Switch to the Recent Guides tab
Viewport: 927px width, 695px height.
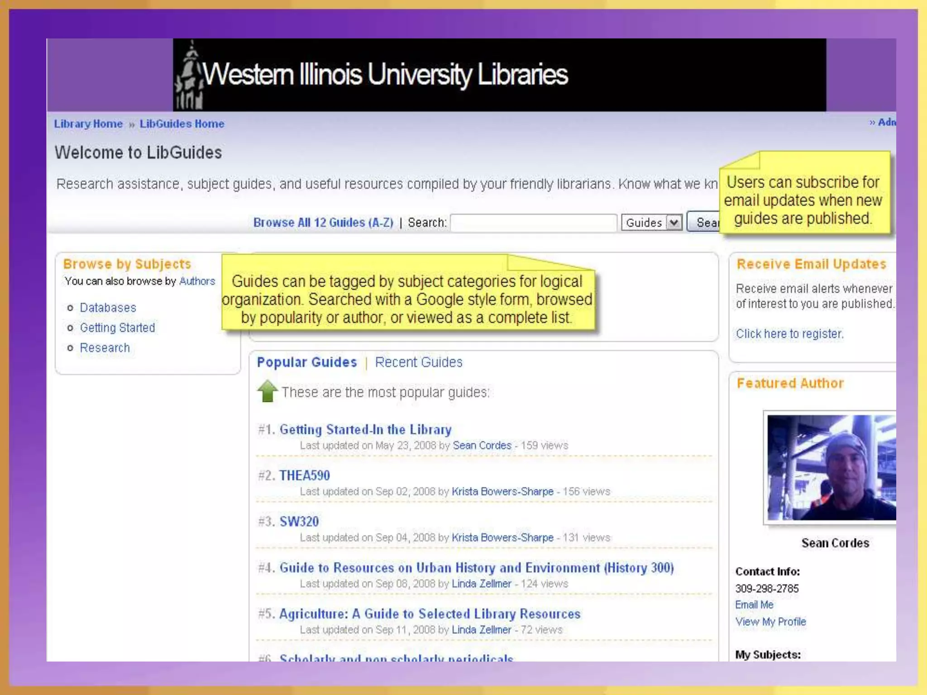pyautogui.click(x=418, y=362)
